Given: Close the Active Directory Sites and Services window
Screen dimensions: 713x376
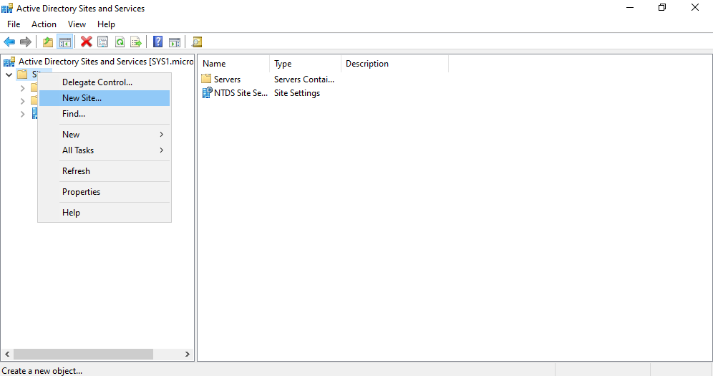Looking at the screenshot, I should [695, 8].
